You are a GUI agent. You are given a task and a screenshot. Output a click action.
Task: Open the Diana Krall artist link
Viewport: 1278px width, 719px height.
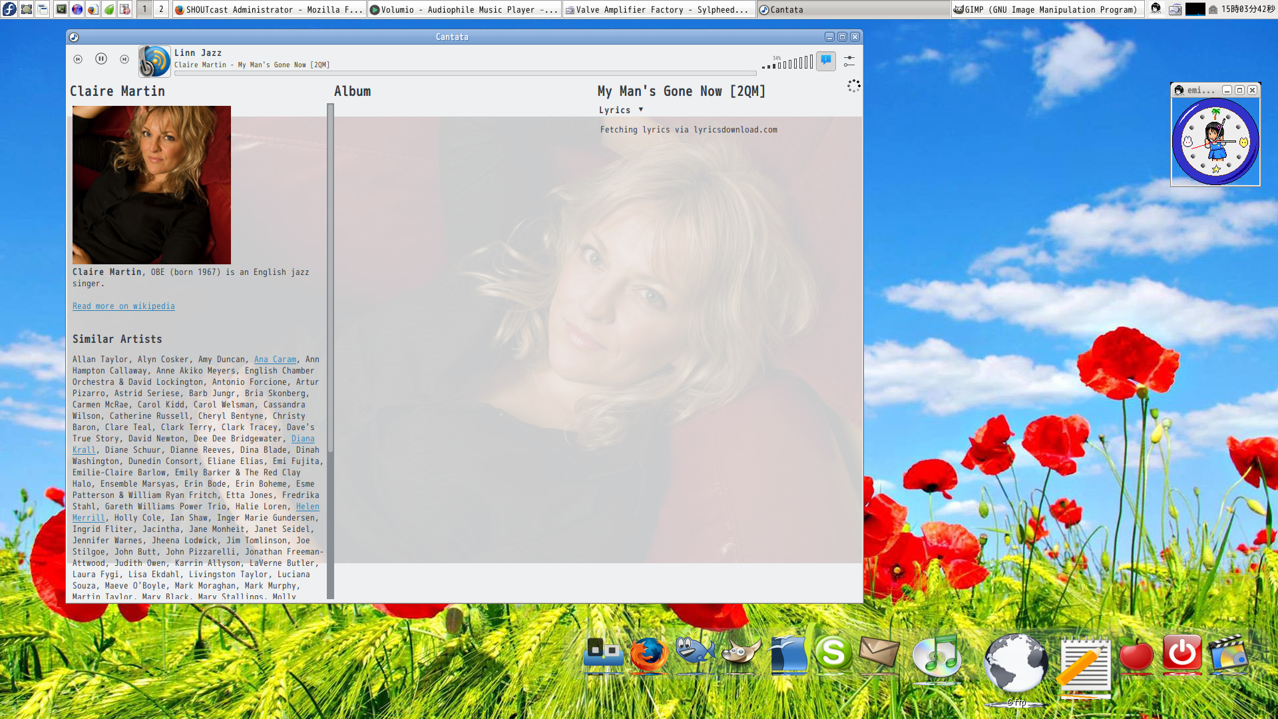[303, 439]
